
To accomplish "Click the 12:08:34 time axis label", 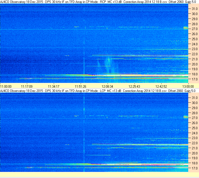I will click(107, 87).
